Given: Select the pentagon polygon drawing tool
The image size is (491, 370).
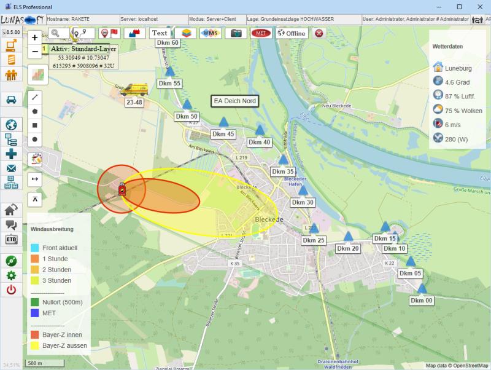Looking at the screenshot, I should (x=35, y=111).
